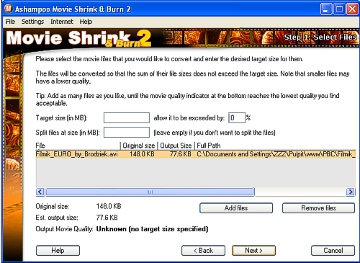
Task: Open the Help menu
Action: click(86, 22)
